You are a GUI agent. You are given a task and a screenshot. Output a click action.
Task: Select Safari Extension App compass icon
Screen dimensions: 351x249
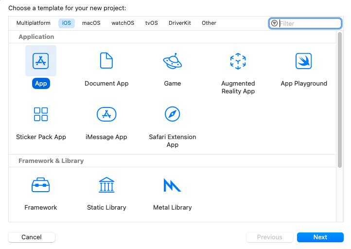pos(172,114)
